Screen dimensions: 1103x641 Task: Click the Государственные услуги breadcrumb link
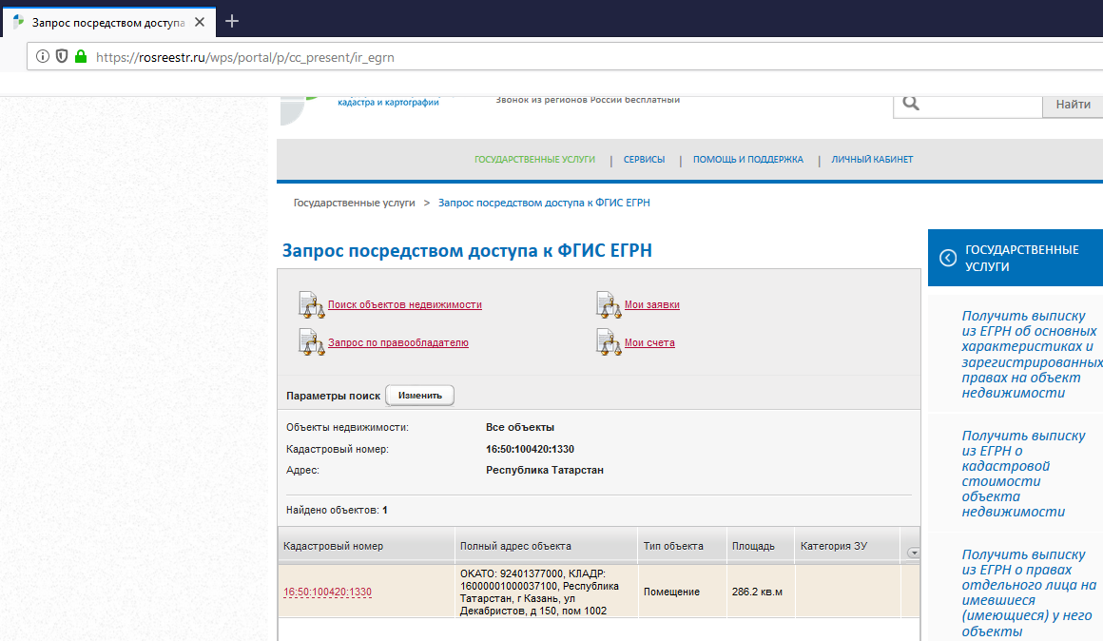click(354, 203)
